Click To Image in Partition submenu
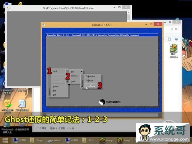Viewport: 192px width, 144px height. pyautogui.click(x=89, y=81)
